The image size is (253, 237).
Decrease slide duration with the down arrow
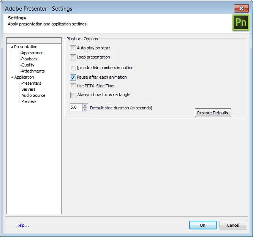pos(85,109)
